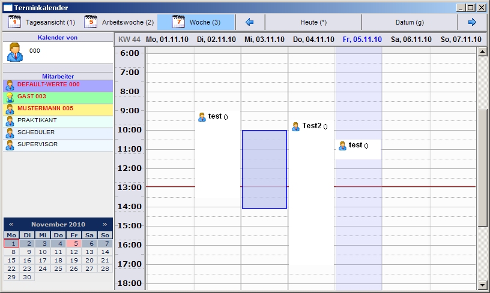This screenshot has height=293, width=490.
Task: Switch to Tagesansicht (1) view
Action: pos(41,22)
